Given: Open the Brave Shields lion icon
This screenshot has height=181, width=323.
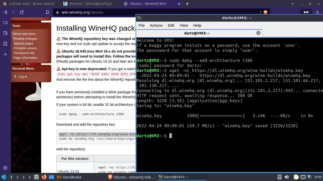Looking at the screenshot, I should pyautogui.click(x=265, y=12).
